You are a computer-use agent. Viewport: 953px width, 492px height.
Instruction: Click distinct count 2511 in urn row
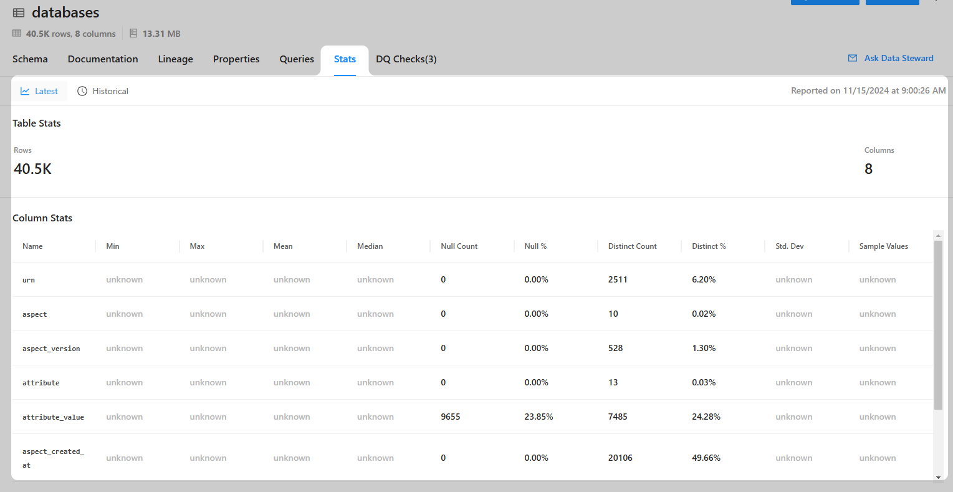[618, 279]
